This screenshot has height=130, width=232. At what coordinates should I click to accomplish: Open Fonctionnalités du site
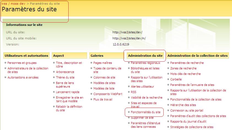coord(145,112)
